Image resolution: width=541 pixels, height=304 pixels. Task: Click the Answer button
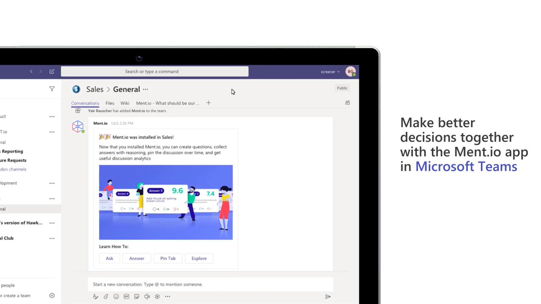tap(137, 259)
